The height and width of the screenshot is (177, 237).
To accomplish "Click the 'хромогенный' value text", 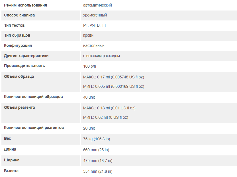I will (95, 15).
